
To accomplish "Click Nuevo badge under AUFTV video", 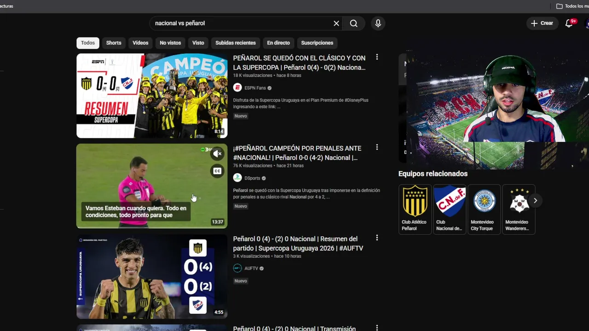I will click(x=241, y=281).
